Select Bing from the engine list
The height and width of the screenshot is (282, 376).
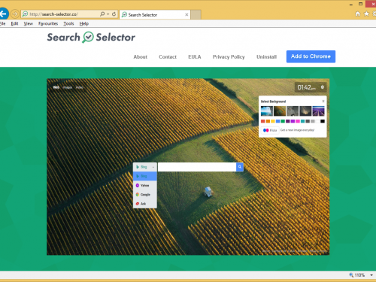(145, 176)
